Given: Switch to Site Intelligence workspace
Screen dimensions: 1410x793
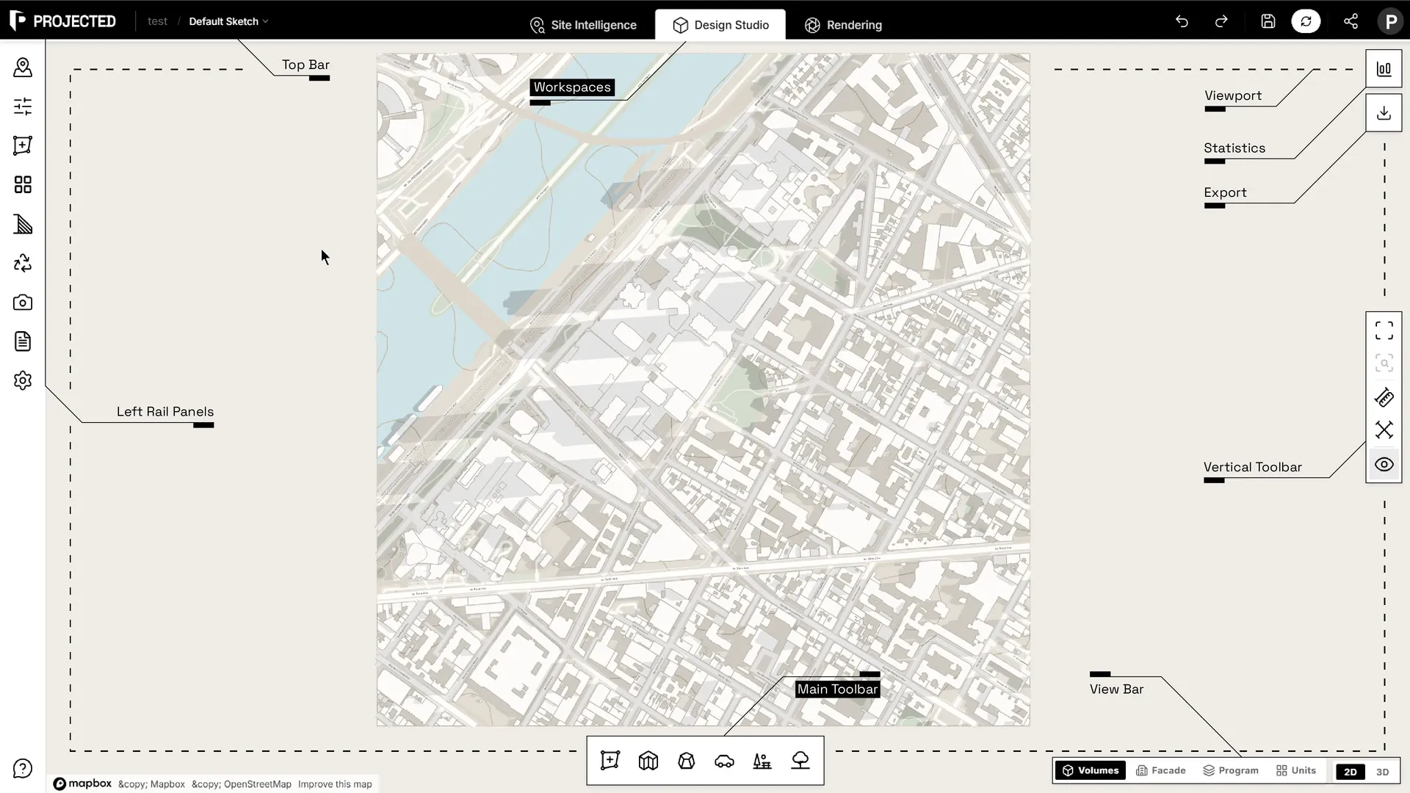Looking at the screenshot, I should 583,25.
